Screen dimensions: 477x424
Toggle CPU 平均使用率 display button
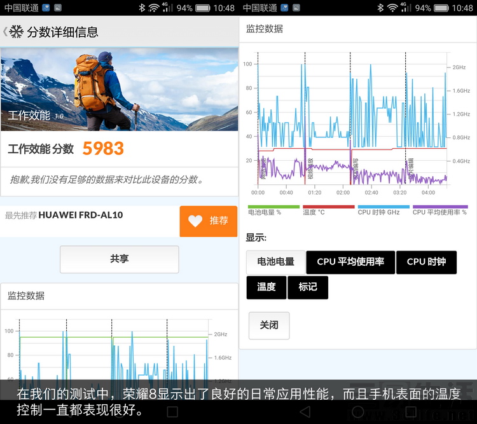pos(350,262)
